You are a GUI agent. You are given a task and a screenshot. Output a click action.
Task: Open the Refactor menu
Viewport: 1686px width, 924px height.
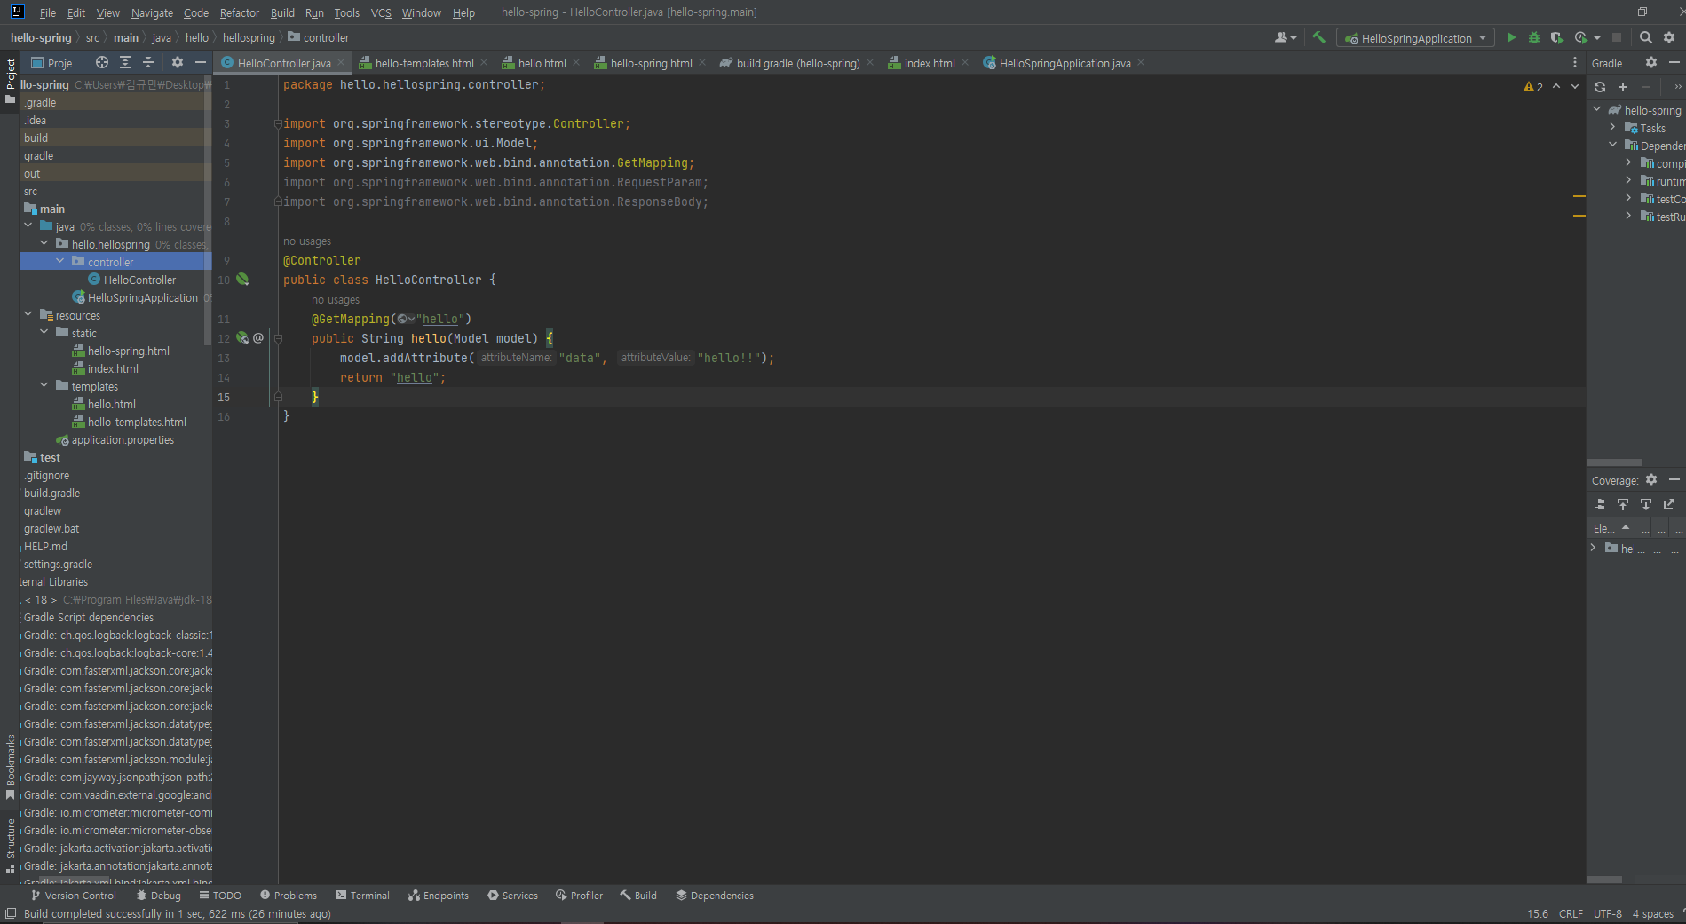pyautogui.click(x=240, y=12)
